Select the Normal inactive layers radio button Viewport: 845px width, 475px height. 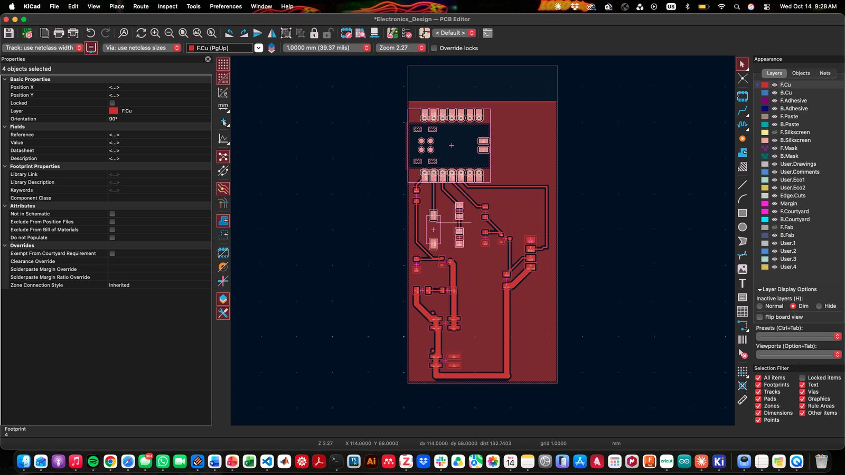pos(759,306)
